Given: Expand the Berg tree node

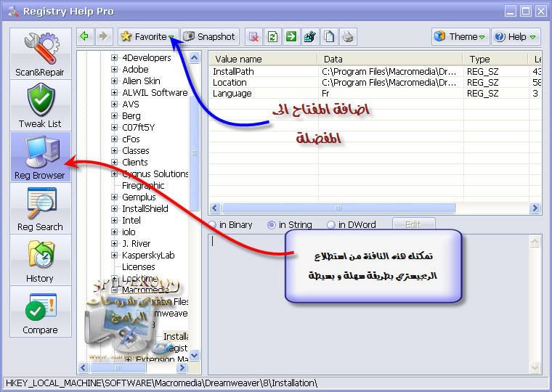Looking at the screenshot, I should [x=114, y=115].
